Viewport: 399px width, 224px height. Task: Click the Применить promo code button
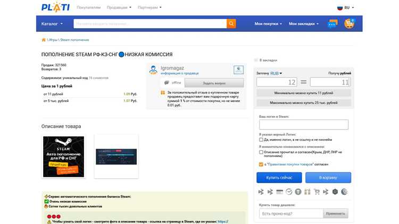coord(335,213)
